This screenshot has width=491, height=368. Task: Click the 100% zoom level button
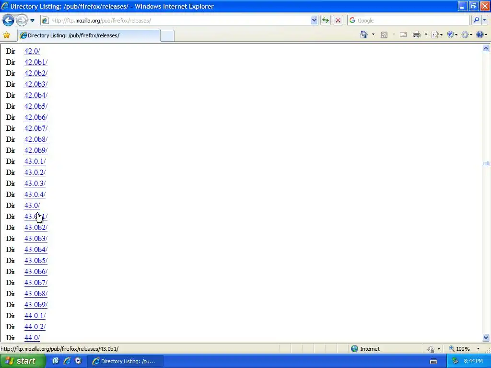click(459, 349)
